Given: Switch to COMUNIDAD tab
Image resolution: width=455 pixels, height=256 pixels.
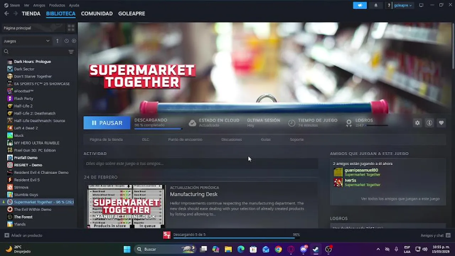Looking at the screenshot, I should (x=97, y=14).
